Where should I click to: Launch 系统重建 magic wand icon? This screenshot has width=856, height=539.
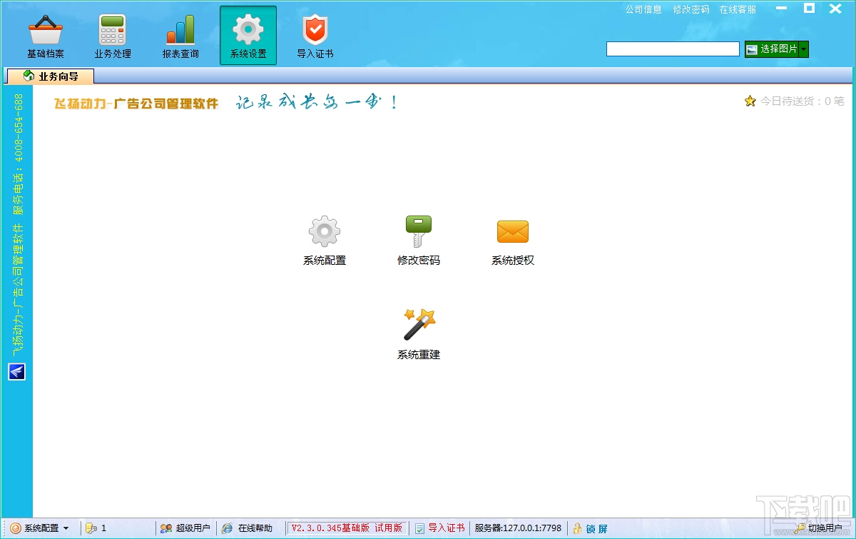click(x=419, y=325)
